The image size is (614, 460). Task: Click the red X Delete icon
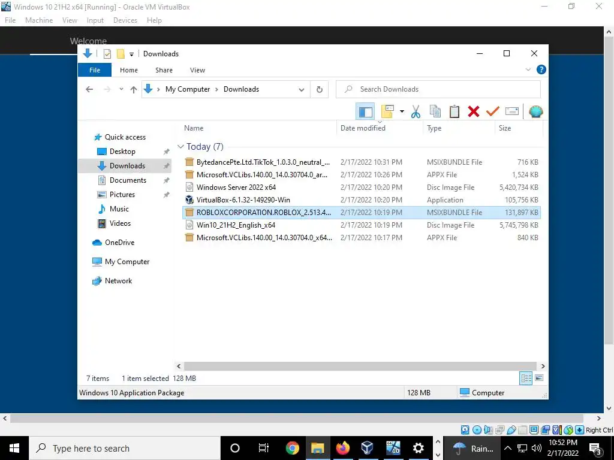point(474,112)
